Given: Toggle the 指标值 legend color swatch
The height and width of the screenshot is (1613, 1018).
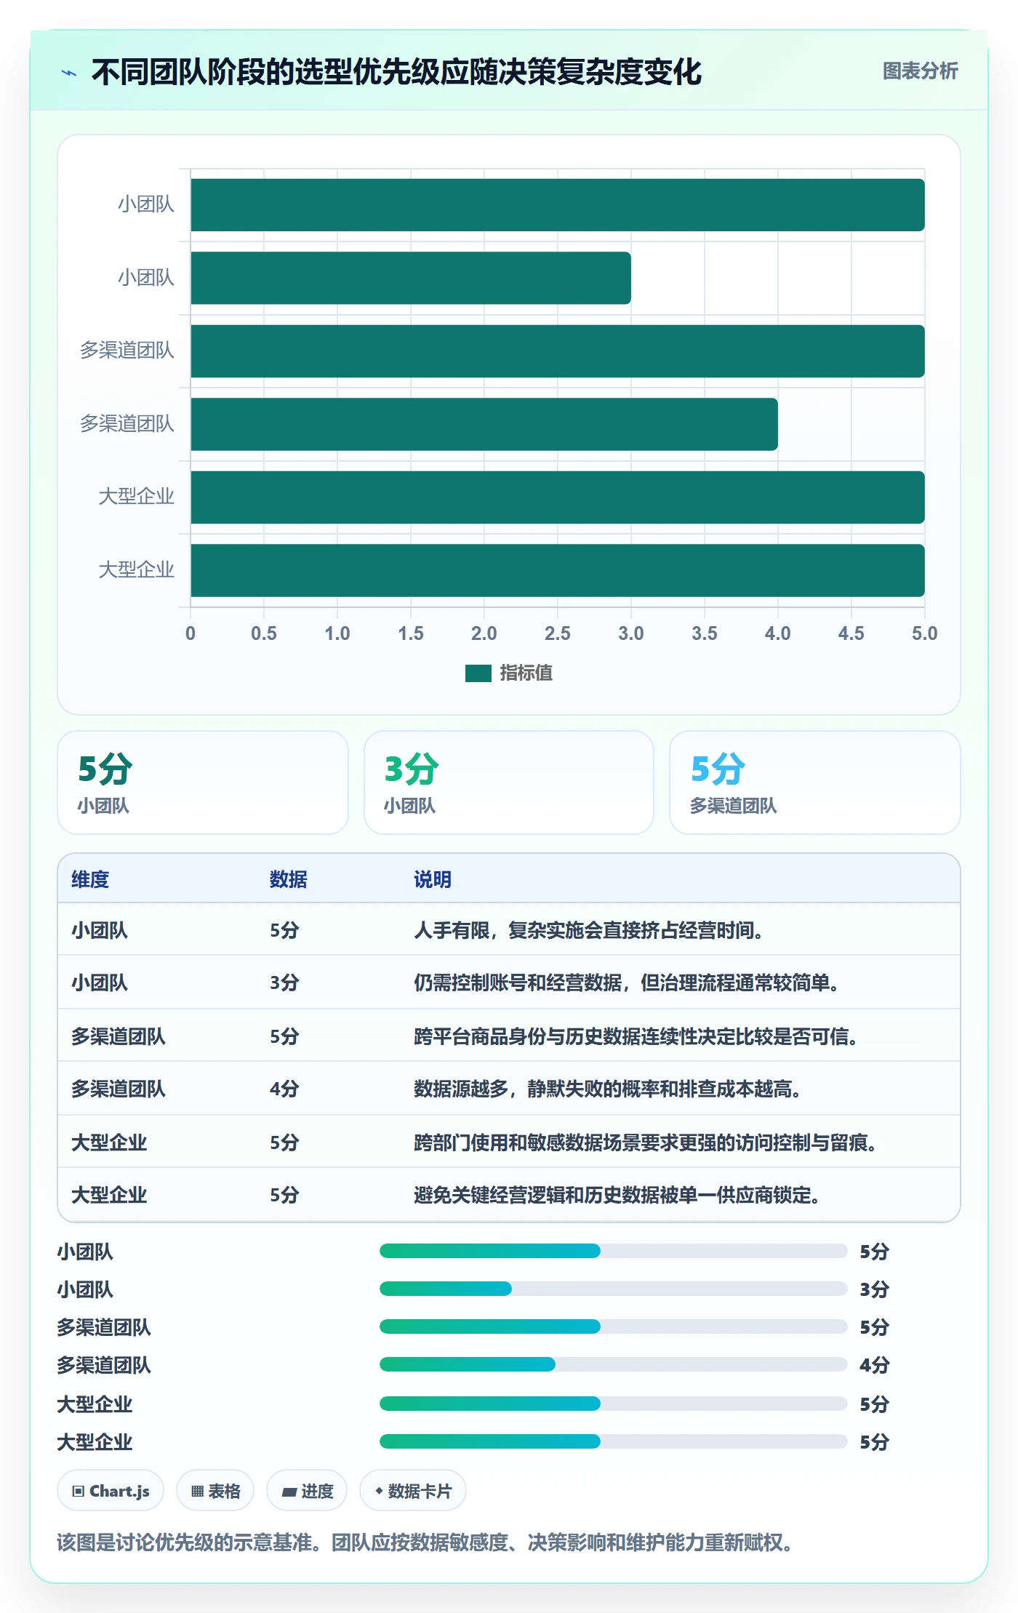Looking at the screenshot, I should (478, 673).
